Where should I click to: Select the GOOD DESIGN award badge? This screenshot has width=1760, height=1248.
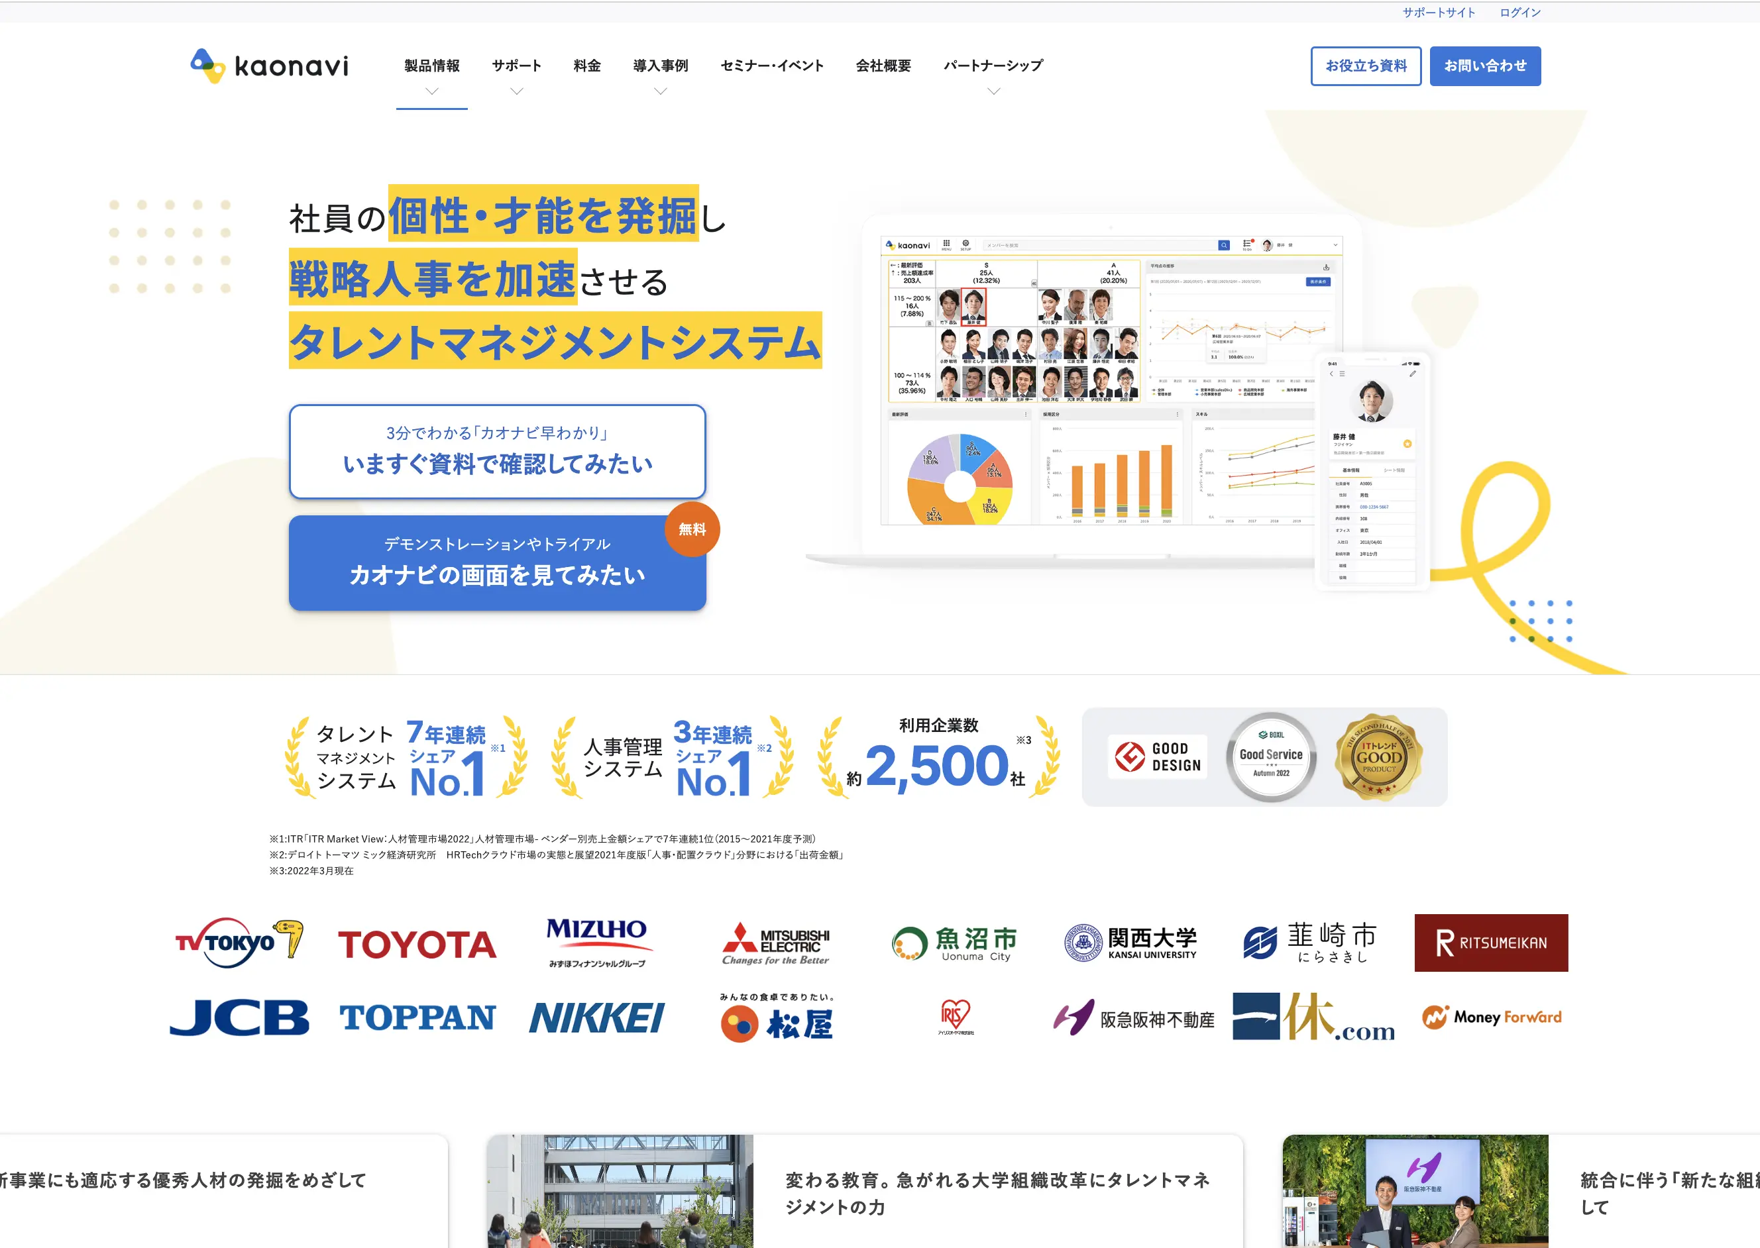[1158, 757]
